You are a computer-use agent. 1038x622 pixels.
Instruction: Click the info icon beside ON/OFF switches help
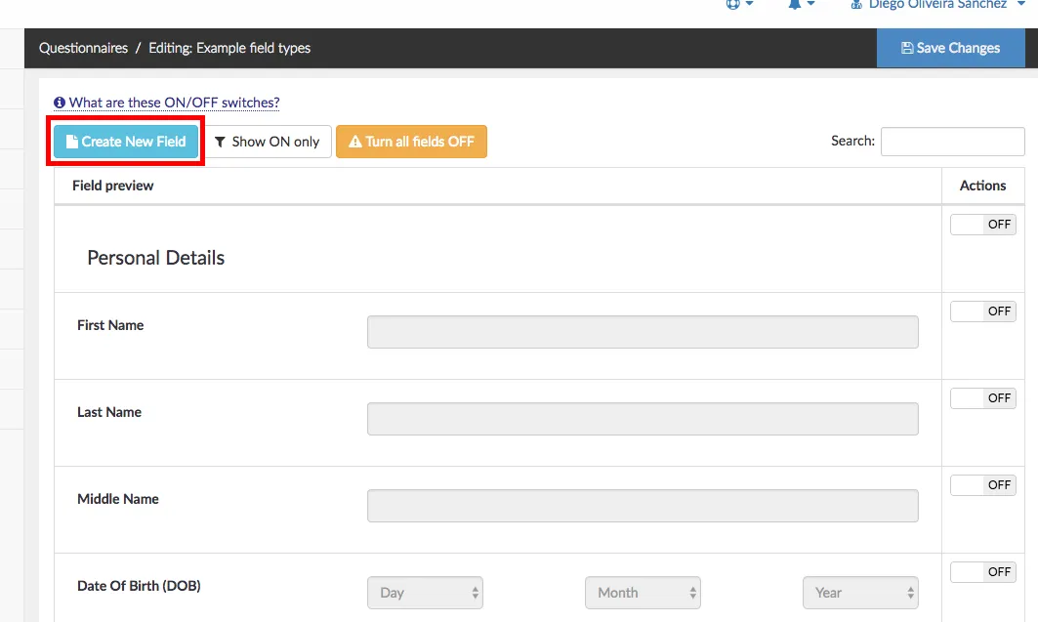click(x=60, y=103)
